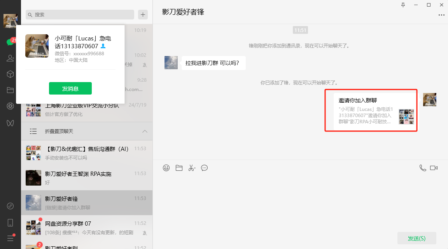Click the 折叠置顶聊天 list icon
The height and width of the screenshot is (249, 448).
pyautogui.click(x=33, y=131)
